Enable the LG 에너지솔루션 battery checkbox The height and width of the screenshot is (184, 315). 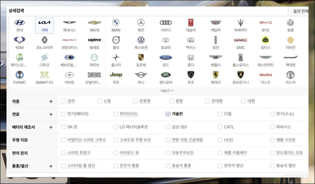pos(116,127)
